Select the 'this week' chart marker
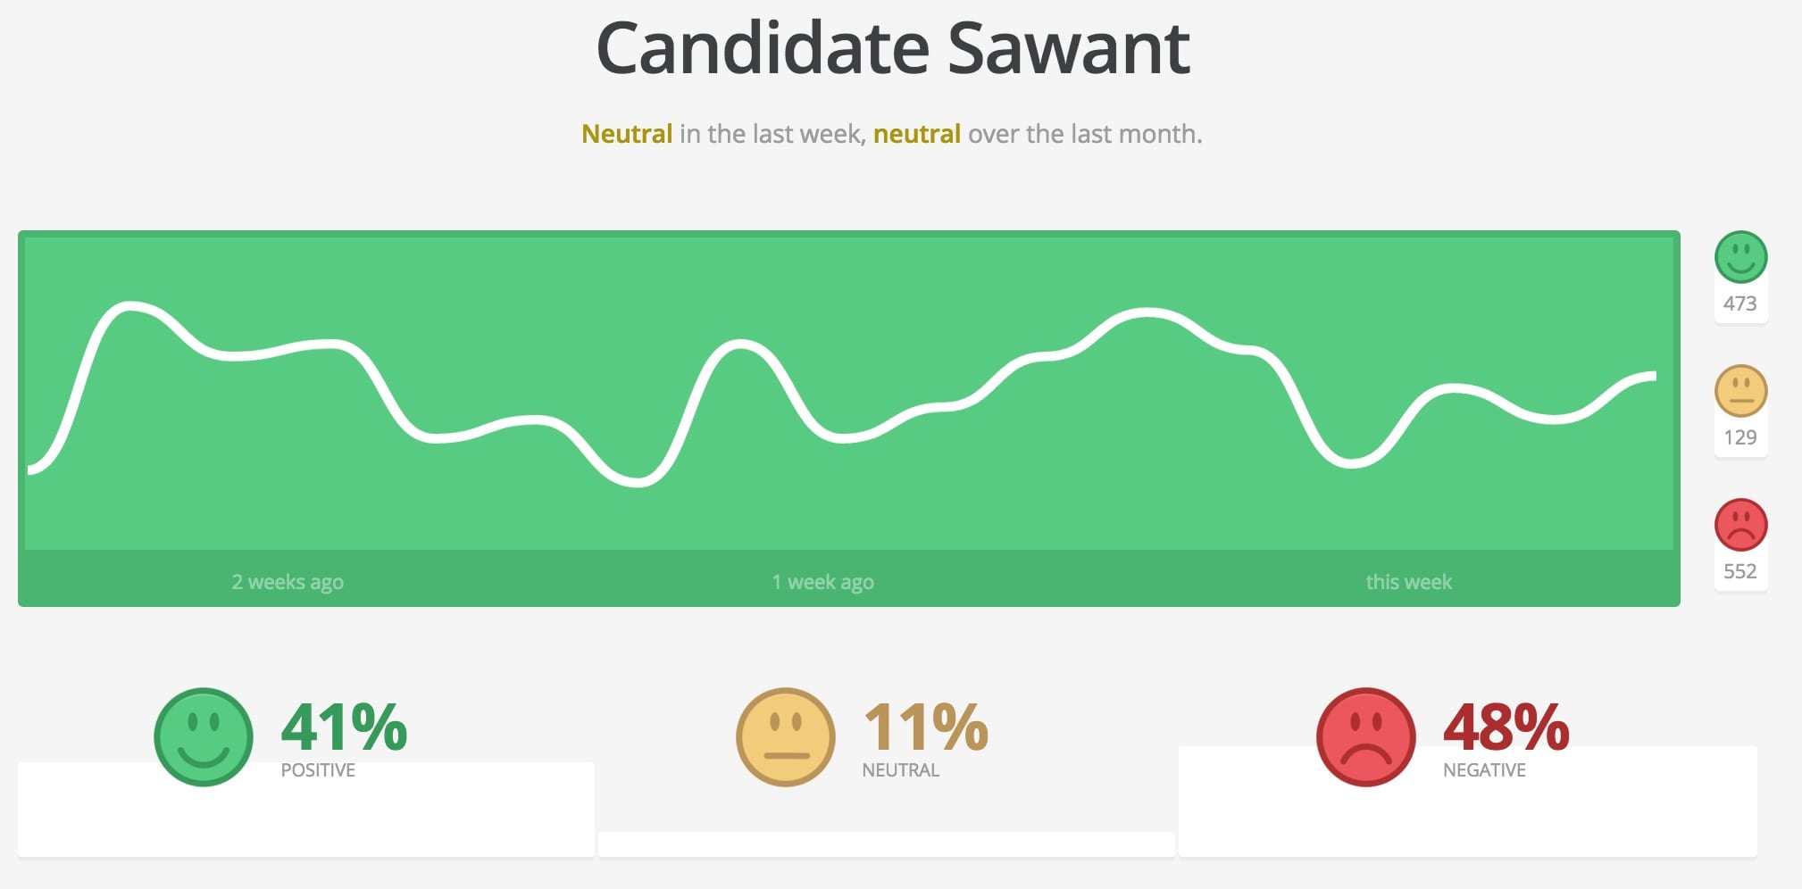 pyautogui.click(x=1408, y=582)
